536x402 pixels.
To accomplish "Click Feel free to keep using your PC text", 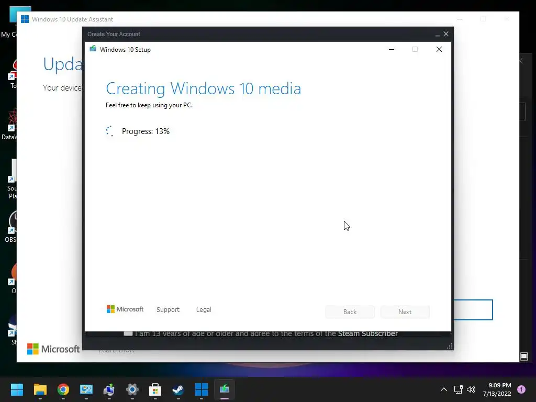I will click(149, 105).
